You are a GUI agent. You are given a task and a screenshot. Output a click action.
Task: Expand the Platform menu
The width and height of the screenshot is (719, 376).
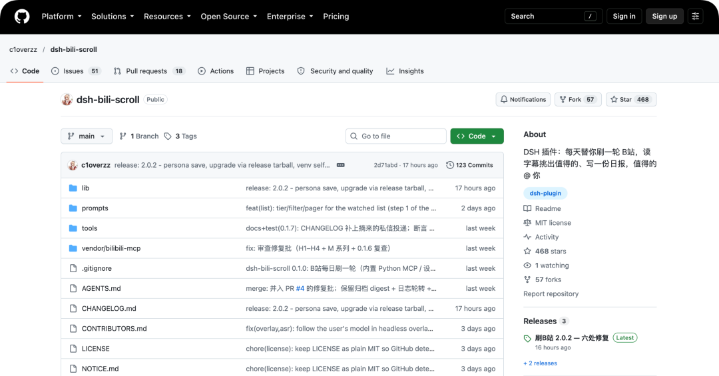coord(61,17)
